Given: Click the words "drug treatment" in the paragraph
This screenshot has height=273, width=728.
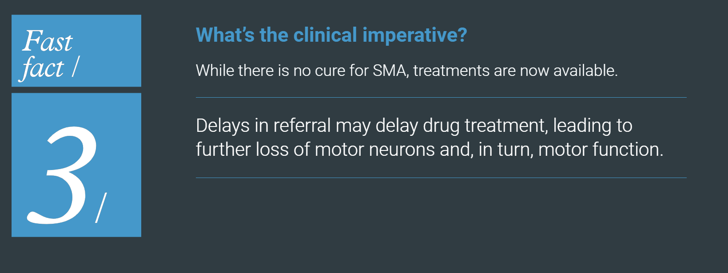Looking at the screenshot, I should 484,126.
